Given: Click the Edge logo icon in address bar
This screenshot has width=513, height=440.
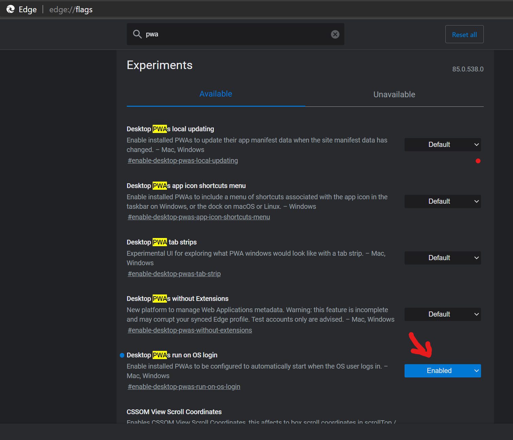Looking at the screenshot, I should (x=11, y=9).
